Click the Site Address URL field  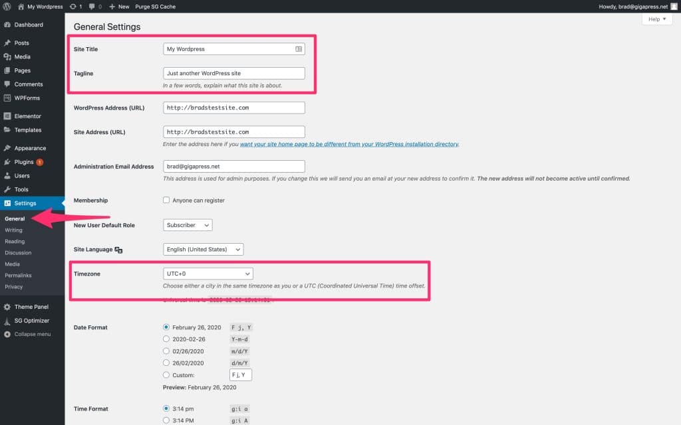234,132
